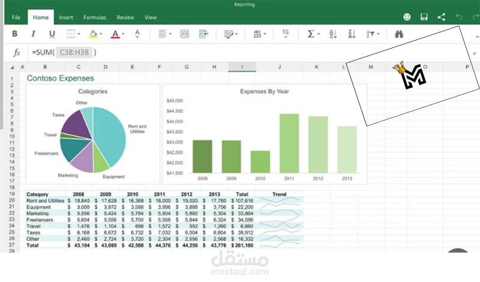Viewport: 480px width, 282px height.
Task: Select the Expenses By Year chart title
Action: point(265,91)
